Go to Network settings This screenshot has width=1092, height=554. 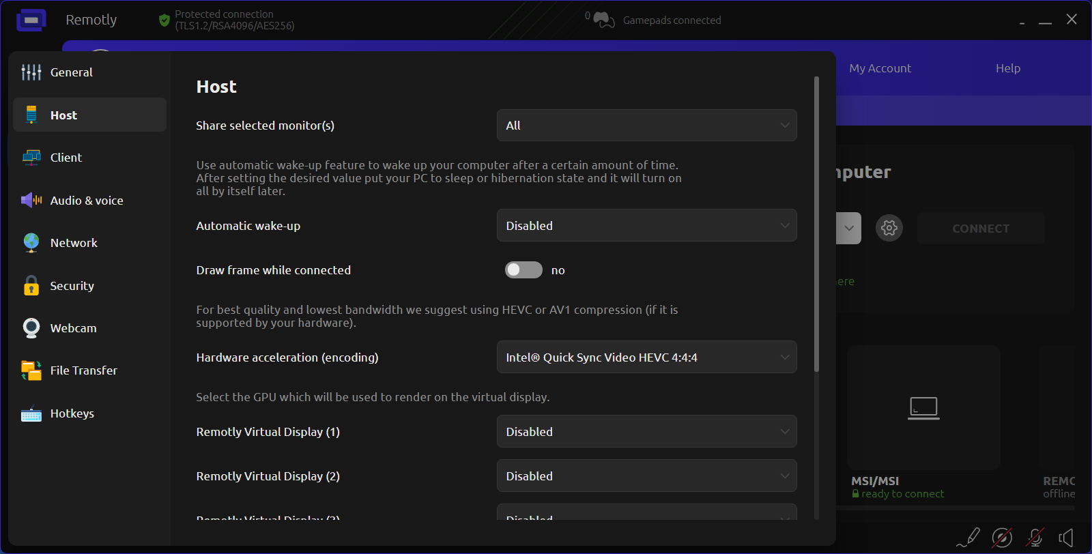74,243
